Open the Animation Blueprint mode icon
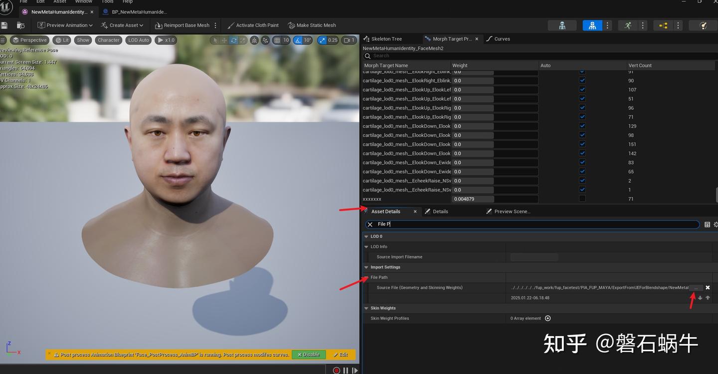The height and width of the screenshot is (374, 718). [x=663, y=25]
